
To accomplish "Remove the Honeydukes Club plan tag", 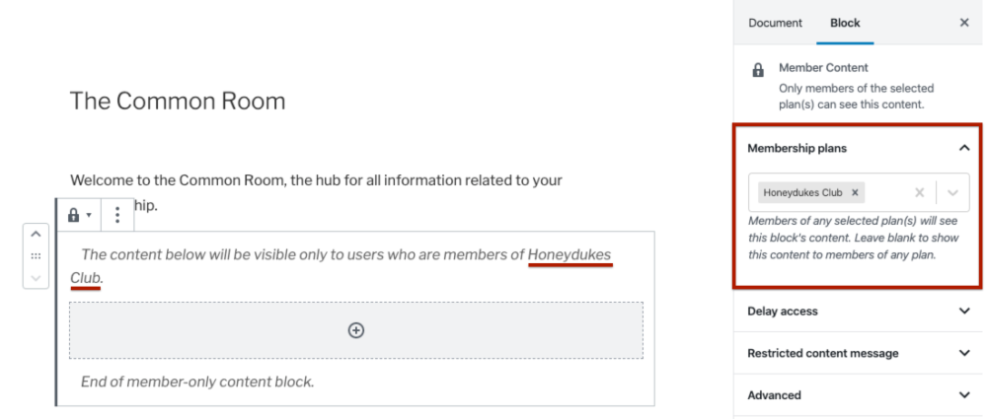I will pyautogui.click(x=855, y=192).
